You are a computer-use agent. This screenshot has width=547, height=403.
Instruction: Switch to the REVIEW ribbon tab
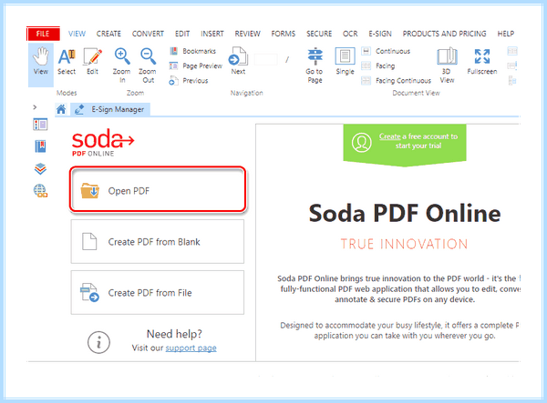(x=247, y=34)
